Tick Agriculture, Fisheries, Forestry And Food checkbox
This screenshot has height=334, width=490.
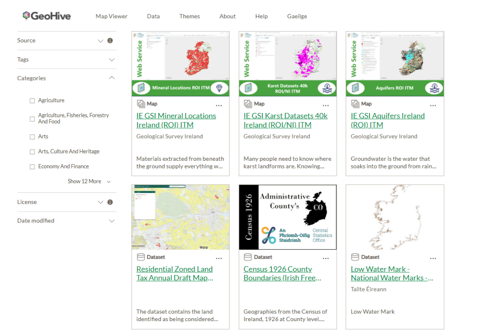pos(32,119)
